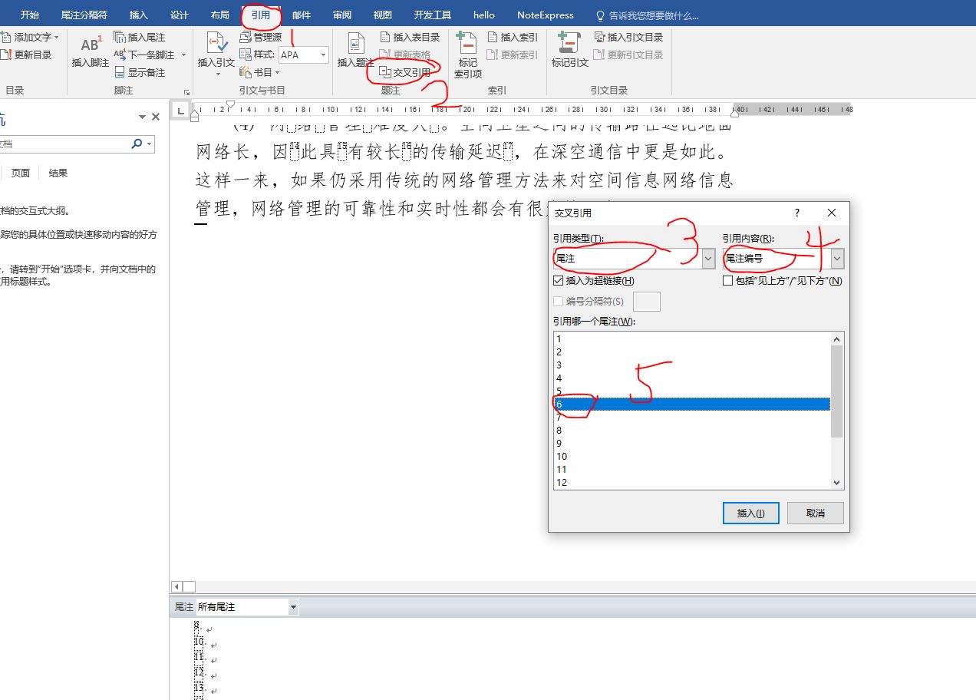The width and height of the screenshot is (976, 700).
Task: Click the help question mark in 交叉引用 dialog
Action: [x=796, y=213]
